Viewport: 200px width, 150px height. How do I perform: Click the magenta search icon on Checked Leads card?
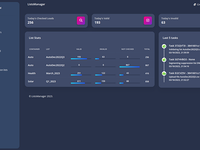click(81, 20)
